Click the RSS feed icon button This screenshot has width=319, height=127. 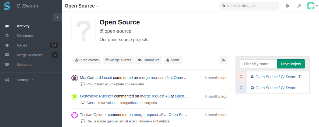click(x=223, y=60)
